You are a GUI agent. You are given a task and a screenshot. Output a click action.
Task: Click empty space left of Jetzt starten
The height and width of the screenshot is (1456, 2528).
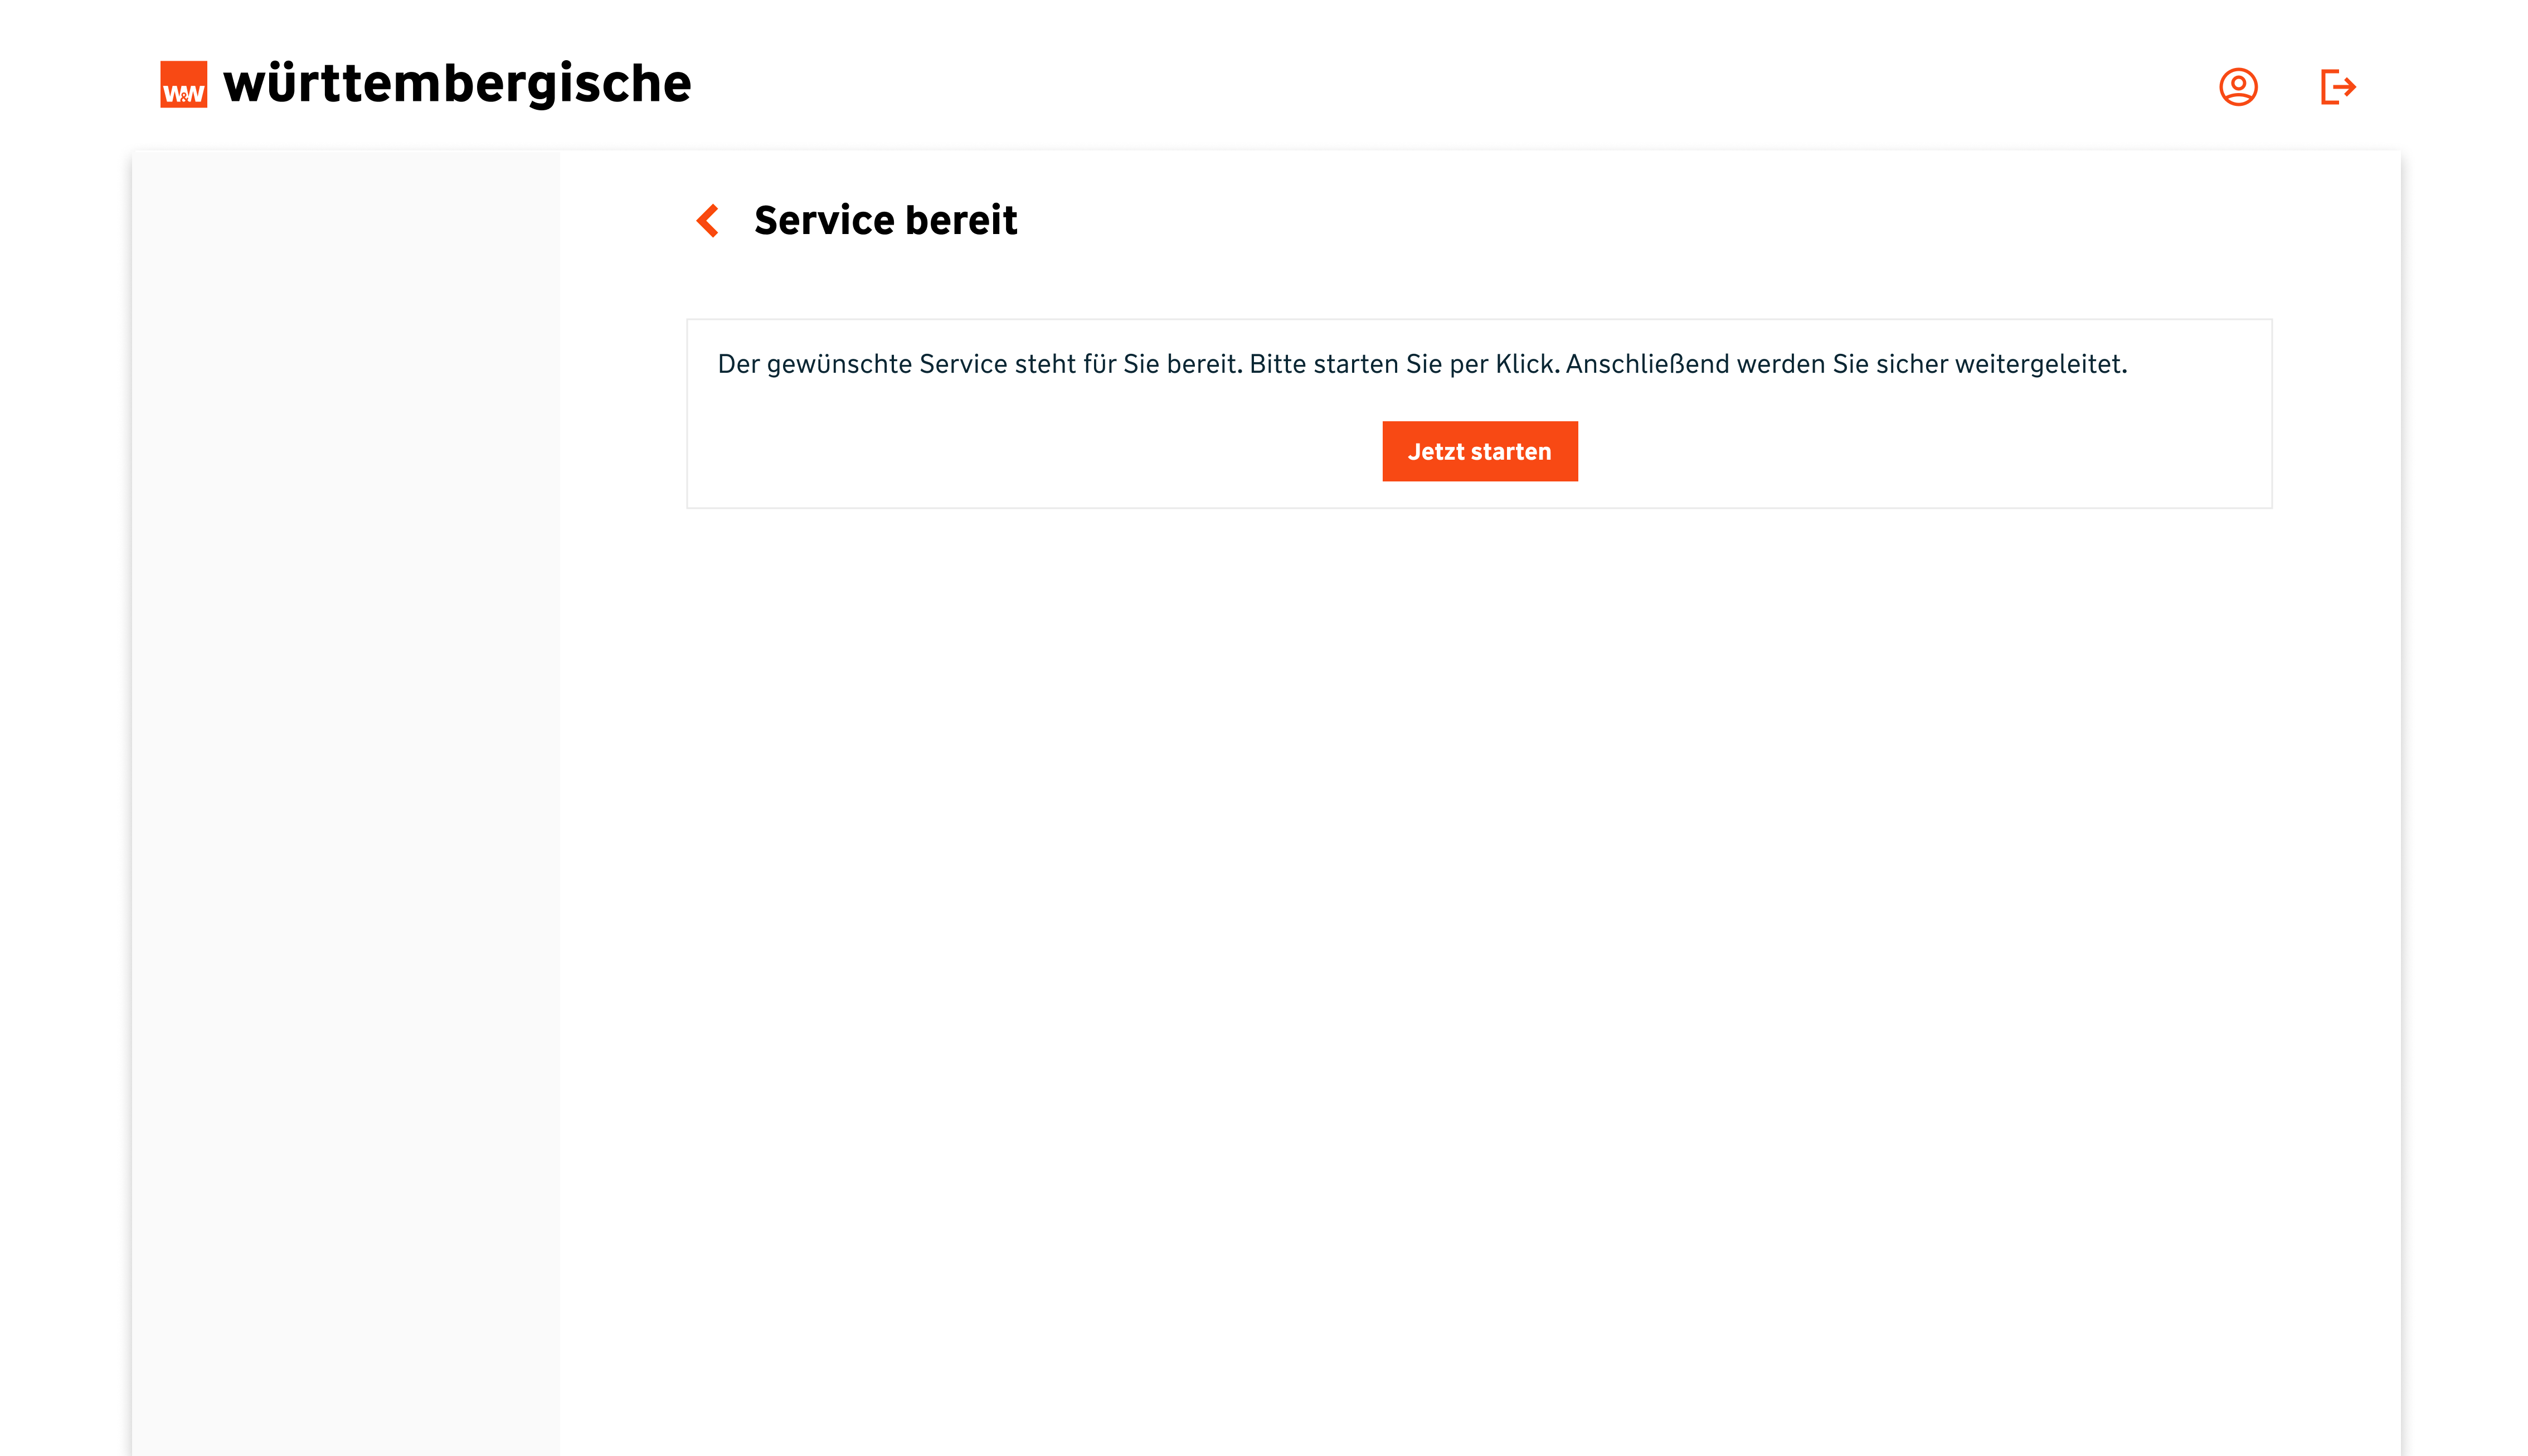1030,452
